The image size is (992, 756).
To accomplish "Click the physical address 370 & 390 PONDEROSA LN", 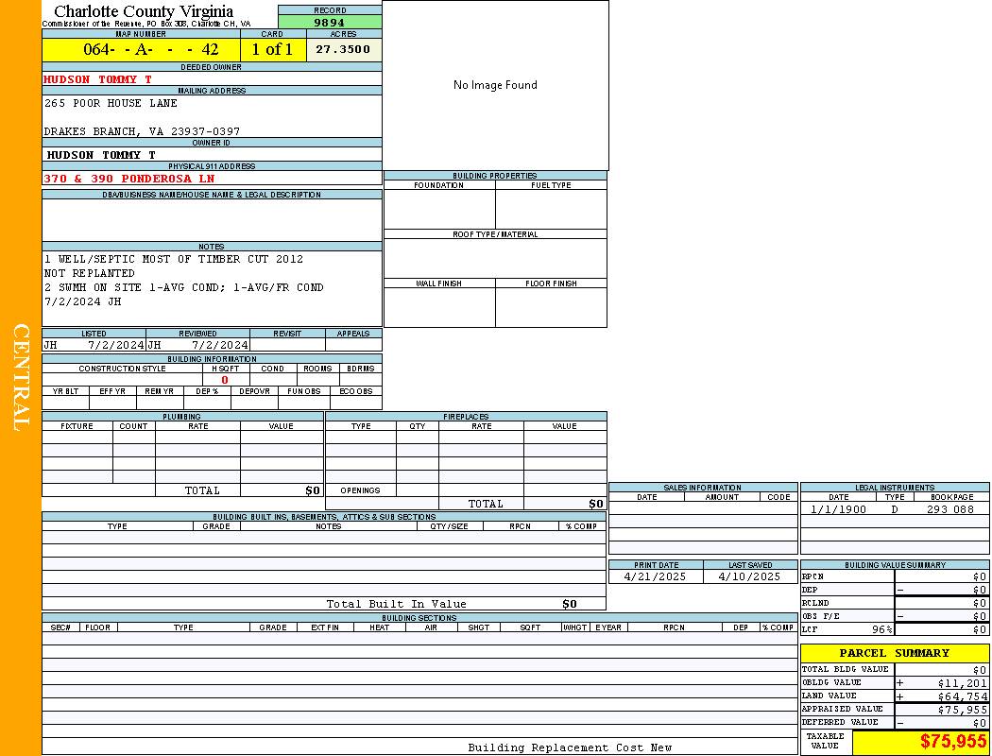I will [129, 178].
